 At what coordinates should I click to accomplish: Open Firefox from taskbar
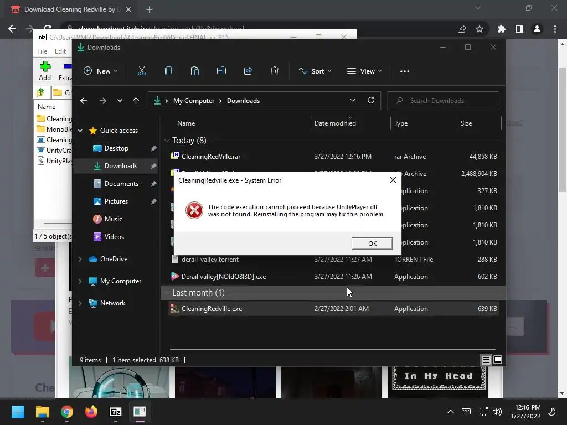tap(91, 412)
